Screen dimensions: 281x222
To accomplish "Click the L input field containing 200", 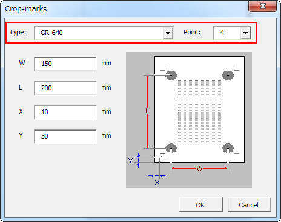I will click(x=65, y=88).
